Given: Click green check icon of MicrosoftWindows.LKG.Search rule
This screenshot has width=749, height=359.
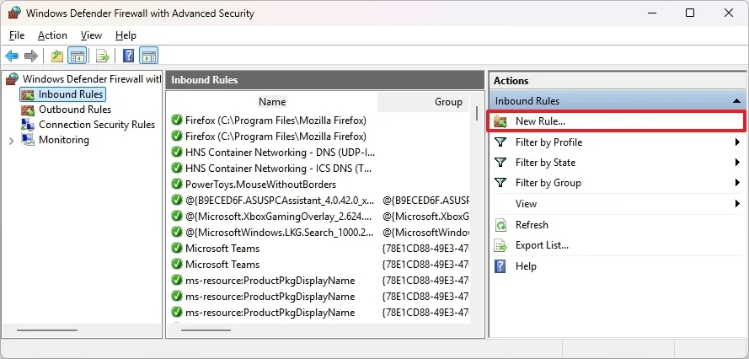Looking at the screenshot, I should coord(177,233).
